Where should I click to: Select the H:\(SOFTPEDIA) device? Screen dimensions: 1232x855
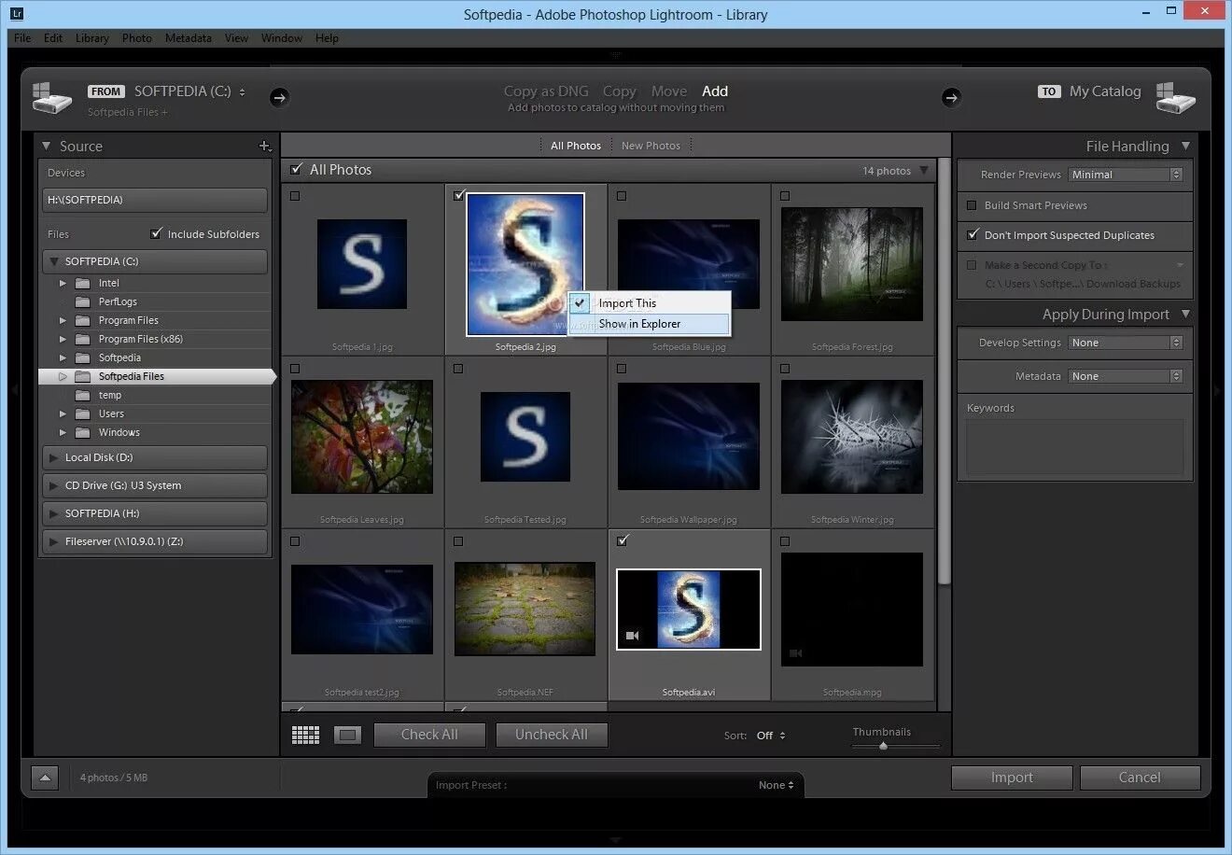[x=155, y=200]
